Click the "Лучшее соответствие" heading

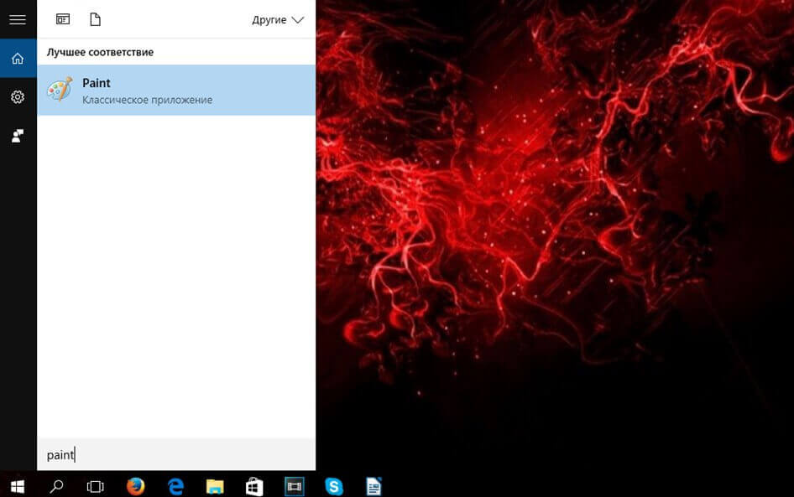[x=100, y=52]
